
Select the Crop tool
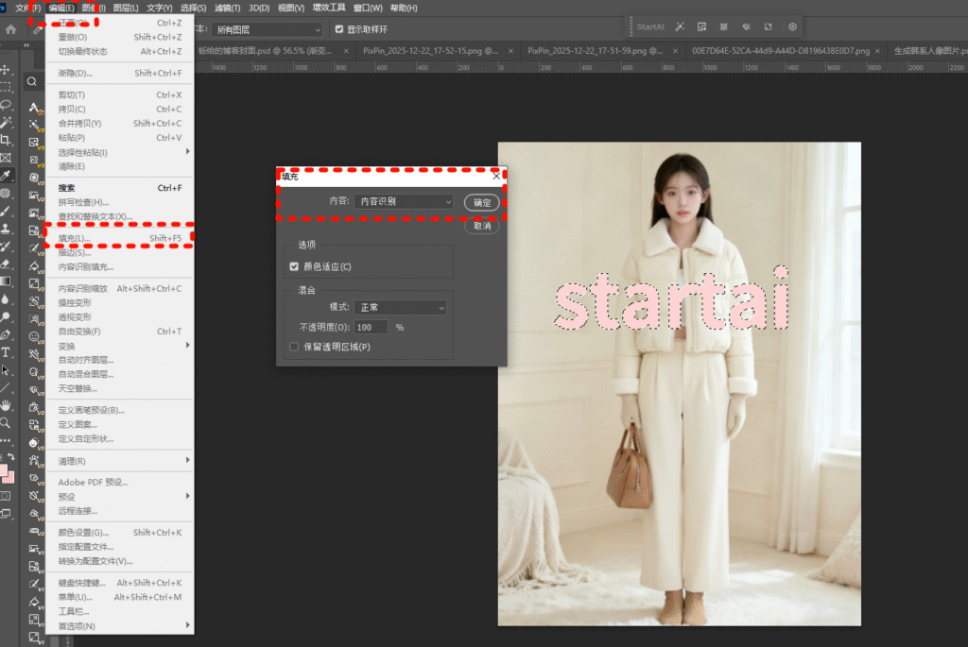(6, 140)
